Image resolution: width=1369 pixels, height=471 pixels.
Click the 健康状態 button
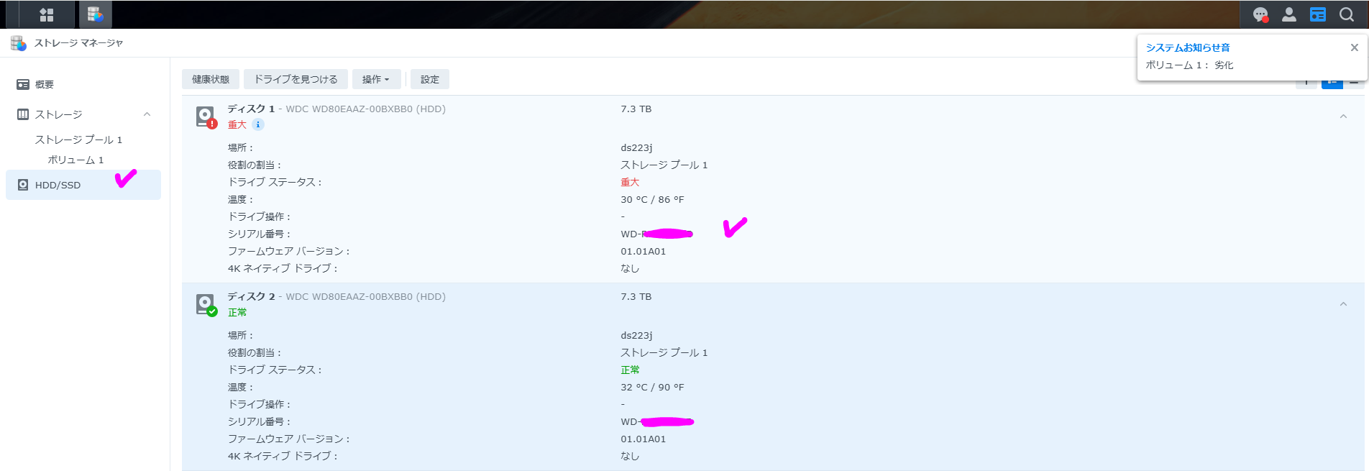[211, 79]
